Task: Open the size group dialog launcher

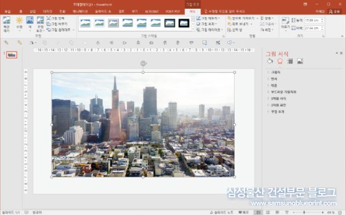Action: click(323, 36)
